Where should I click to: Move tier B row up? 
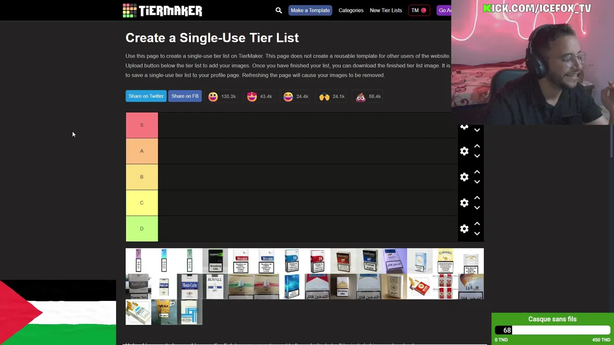coord(477,172)
